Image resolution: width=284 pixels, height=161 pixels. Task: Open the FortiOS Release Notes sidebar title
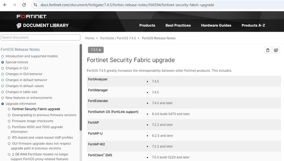tap(20, 49)
